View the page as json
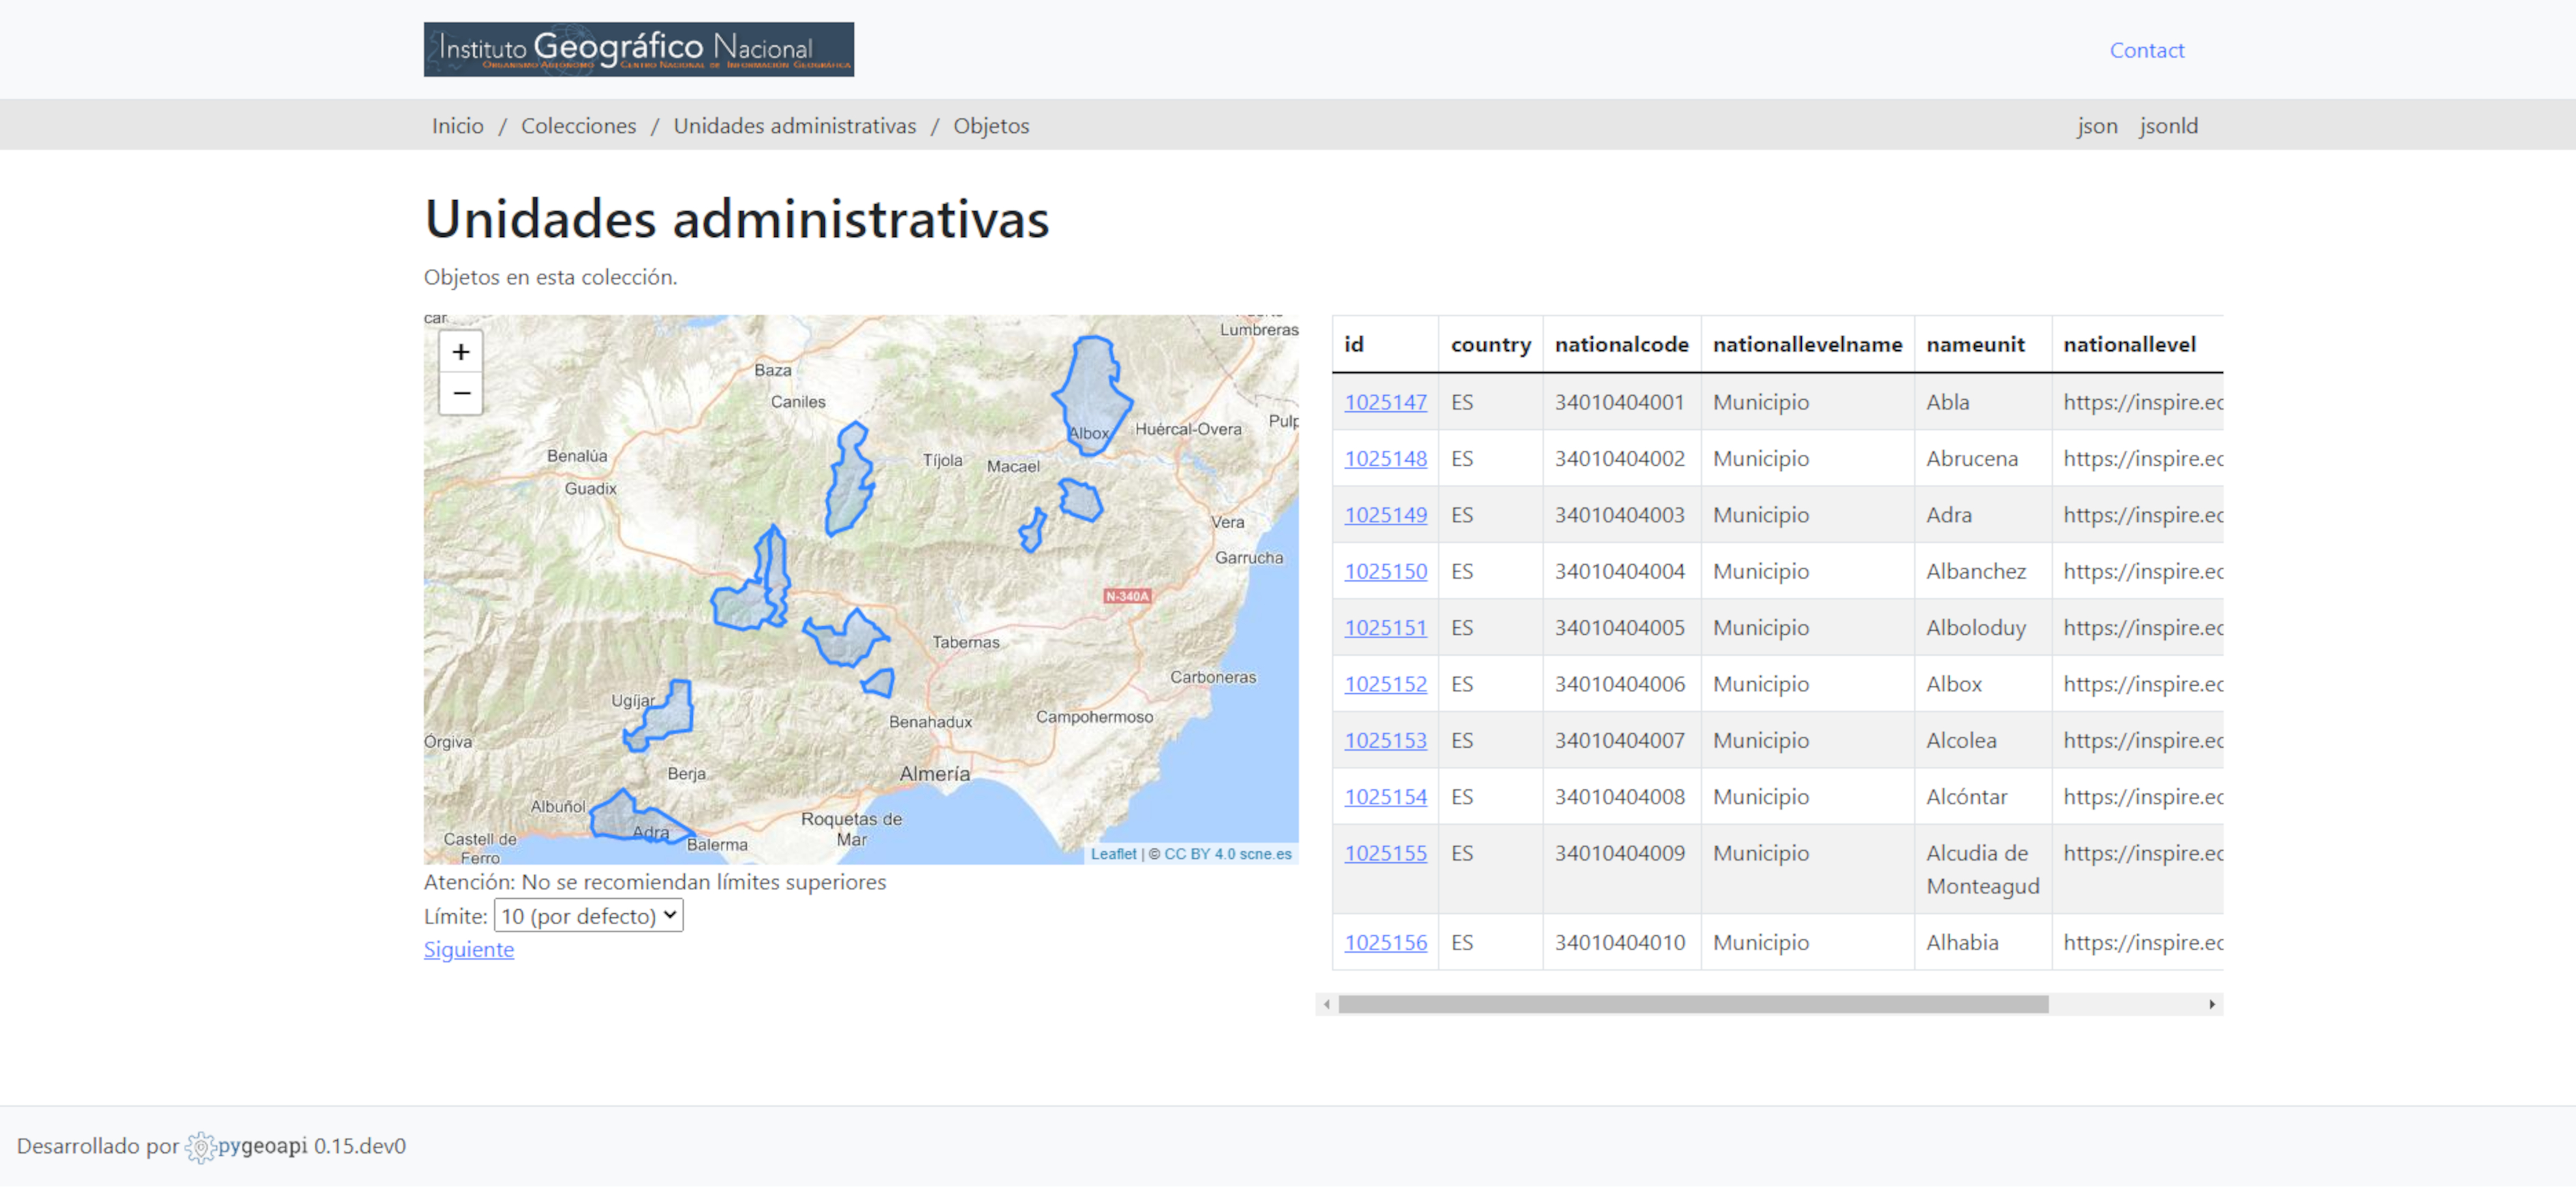 [2096, 126]
